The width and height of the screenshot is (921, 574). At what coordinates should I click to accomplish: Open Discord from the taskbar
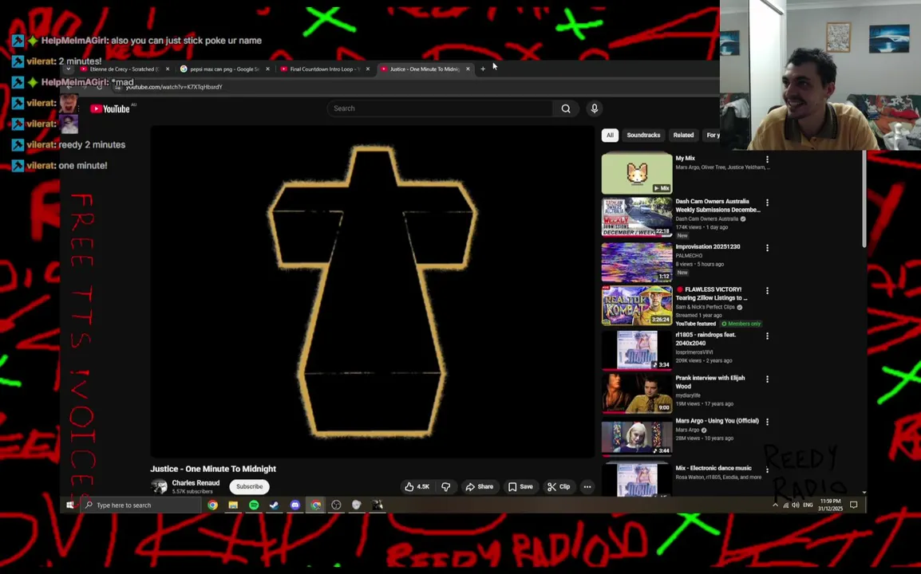pos(294,505)
